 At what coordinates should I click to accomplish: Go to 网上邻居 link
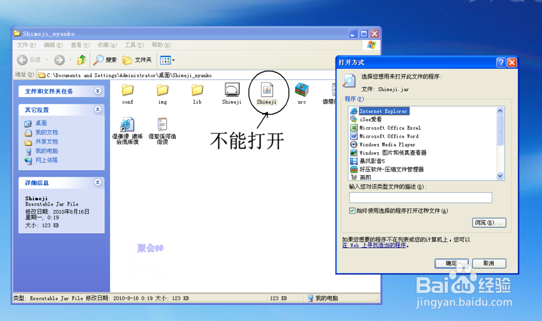[47, 160]
